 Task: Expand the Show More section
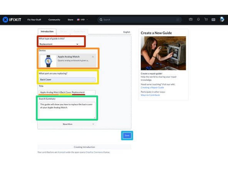click(x=67, y=124)
